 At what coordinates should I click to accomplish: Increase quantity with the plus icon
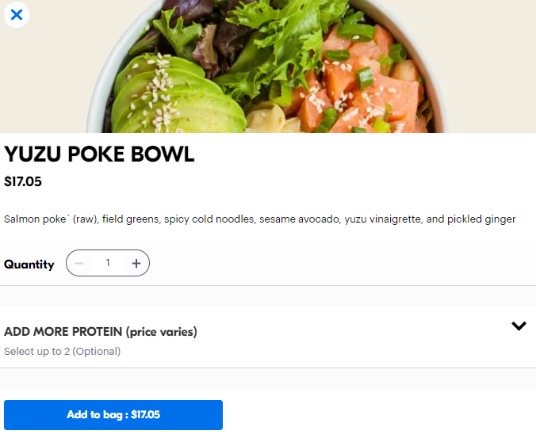pos(136,263)
